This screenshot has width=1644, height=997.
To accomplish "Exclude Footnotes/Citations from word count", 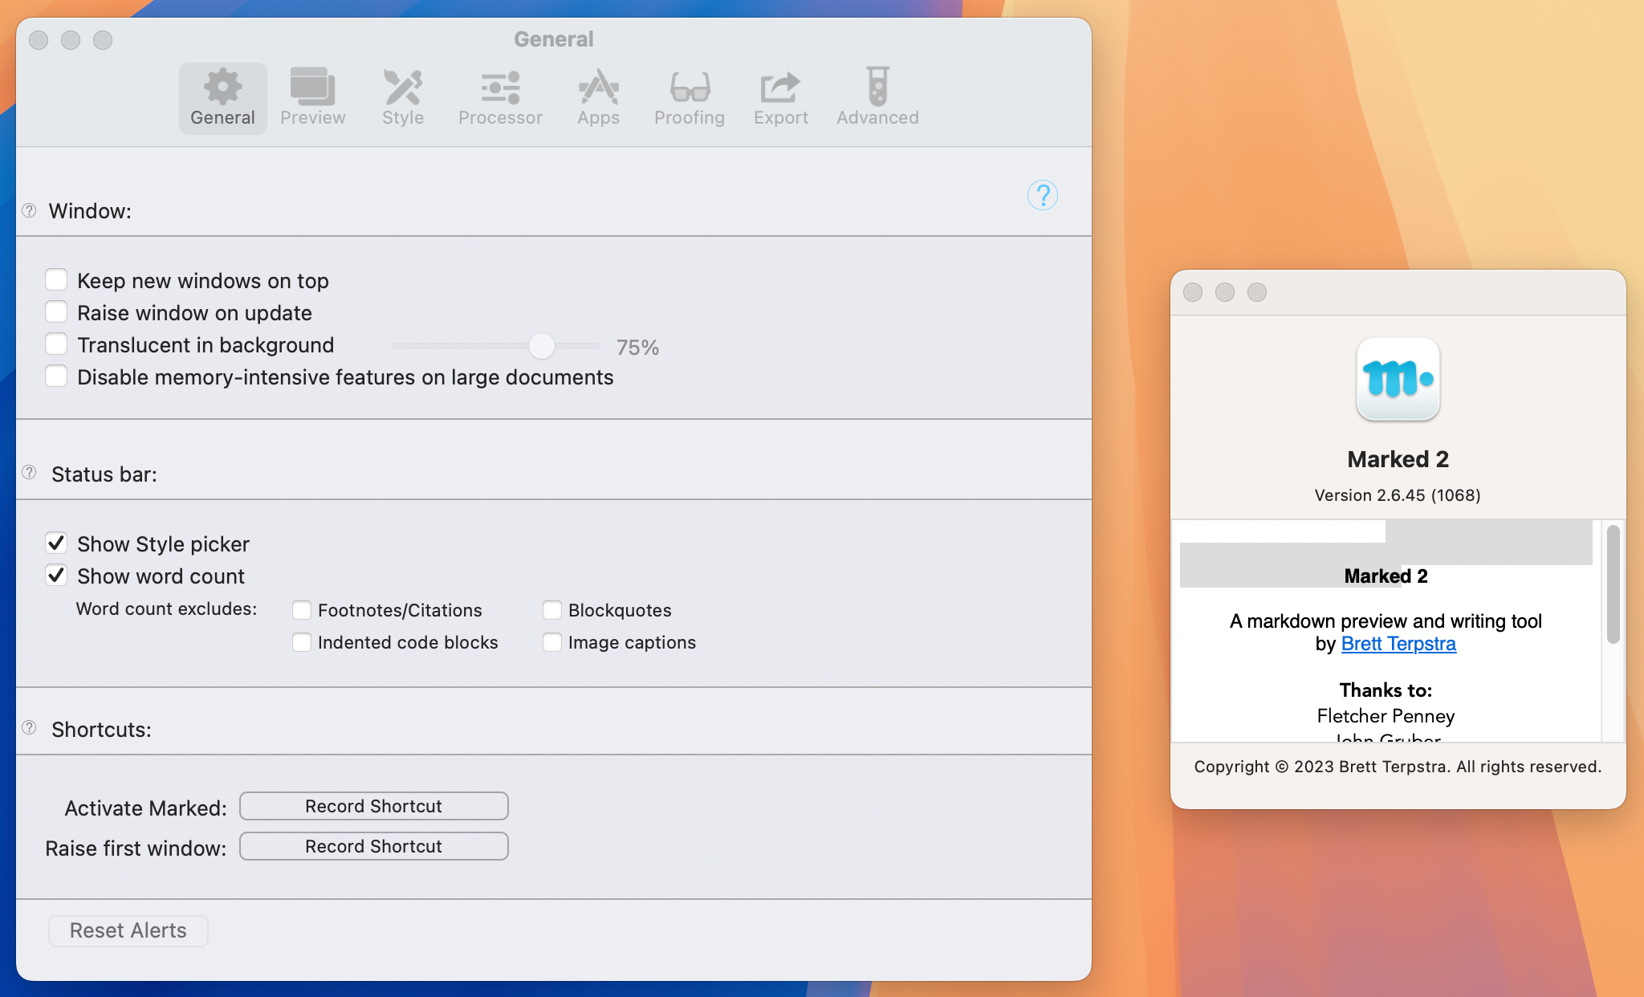I will pos(302,610).
